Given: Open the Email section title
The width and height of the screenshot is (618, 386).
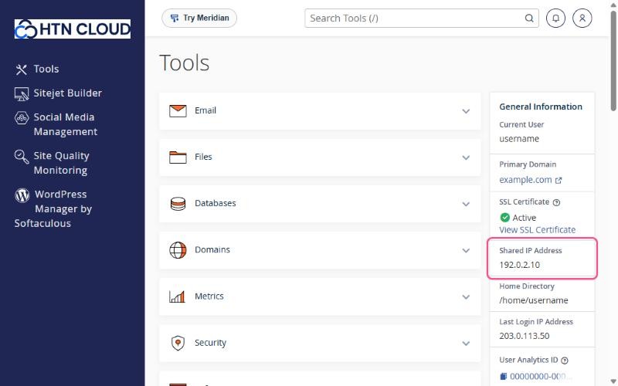Looking at the screenshot, I should [205, 110].
